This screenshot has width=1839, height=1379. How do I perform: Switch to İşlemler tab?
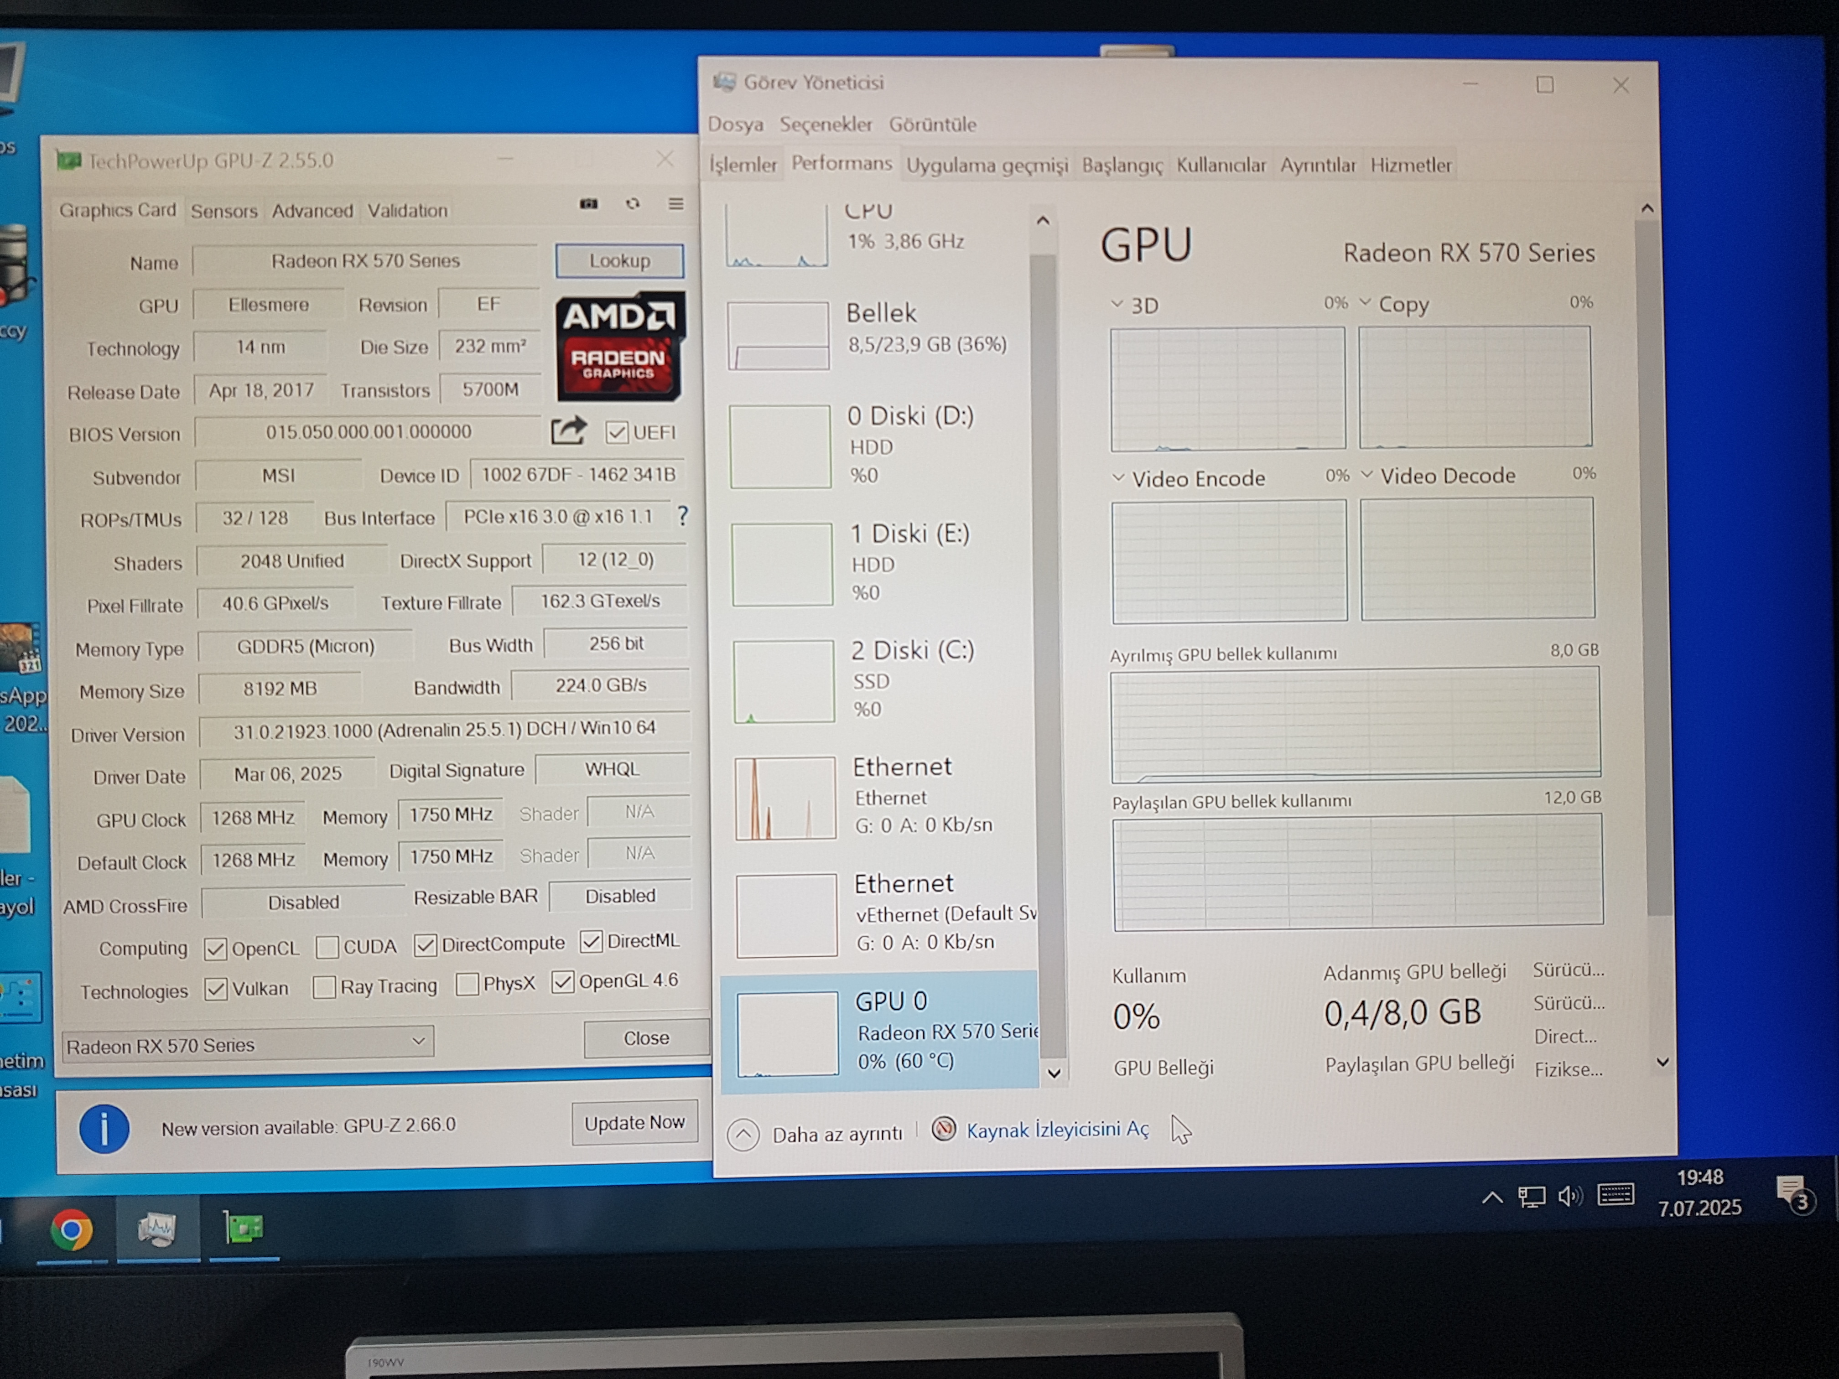click(743, 165)
